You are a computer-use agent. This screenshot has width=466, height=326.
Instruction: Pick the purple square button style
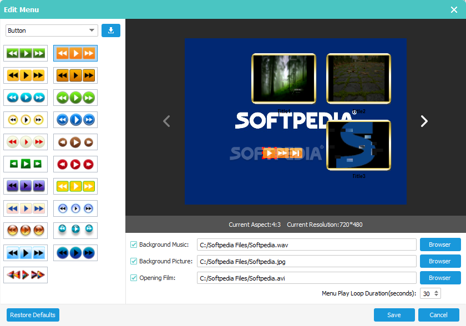26,186
